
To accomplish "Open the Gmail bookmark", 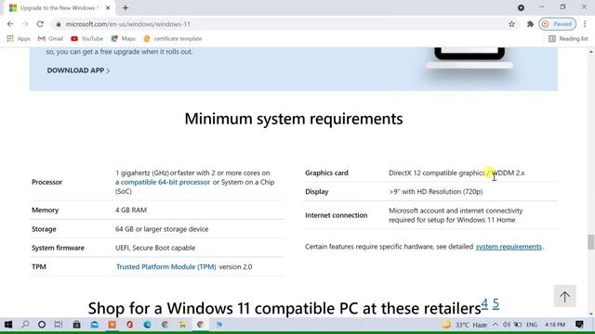I will (50, 39).
